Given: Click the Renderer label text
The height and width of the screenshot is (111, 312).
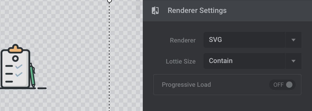Looking at the screenshot, I should tap(183, 40).
